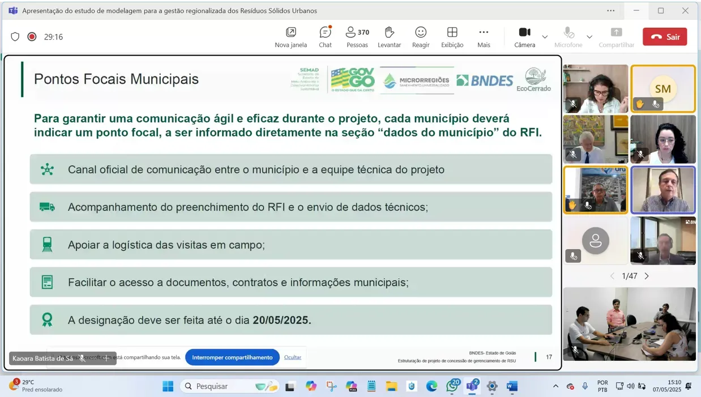The width and height of the screenshot is (701, 397).
Task: Open the Pessoas participants list
Action: coord(357,37)
